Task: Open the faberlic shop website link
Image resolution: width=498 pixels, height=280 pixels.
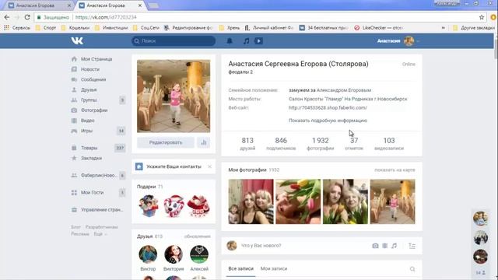Action: [x=328, y=107]
